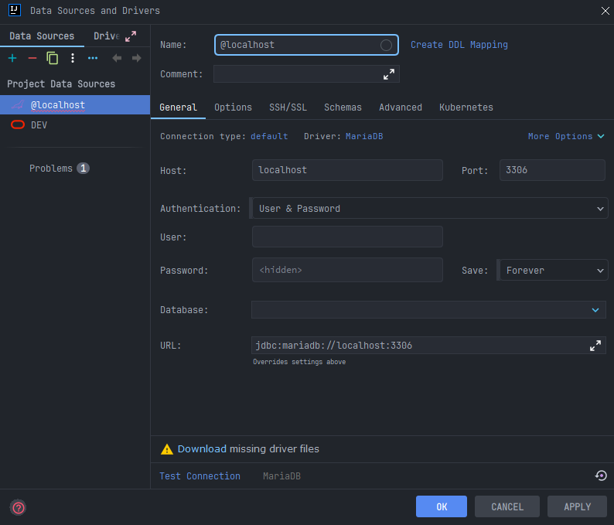Screen dimensions: 614x525
Task: Focus the Port field
Action: coord(552,170)
